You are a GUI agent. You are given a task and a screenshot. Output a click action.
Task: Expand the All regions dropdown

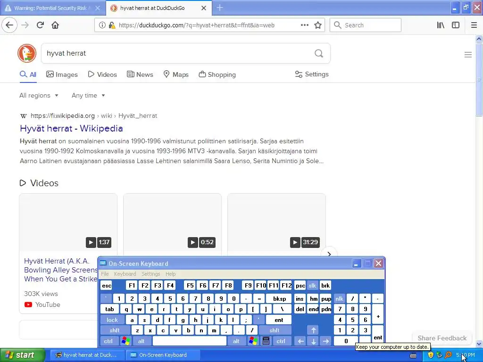coord(39,95)
